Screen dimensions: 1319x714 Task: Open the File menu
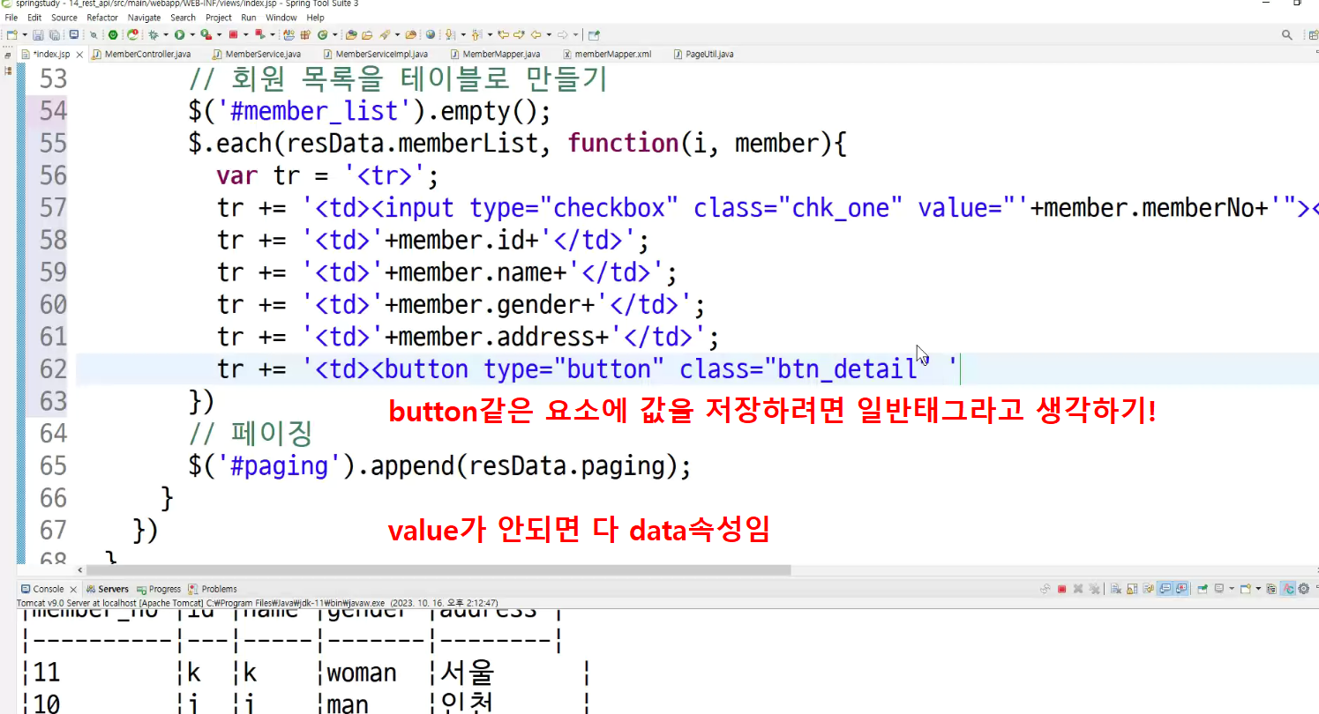click(11, 18)
